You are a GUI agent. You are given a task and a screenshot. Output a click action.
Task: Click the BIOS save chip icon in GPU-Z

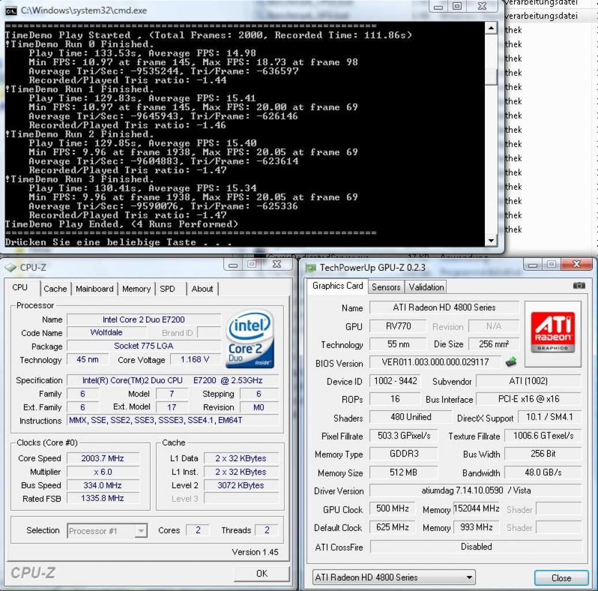click(x=511, y=362)
